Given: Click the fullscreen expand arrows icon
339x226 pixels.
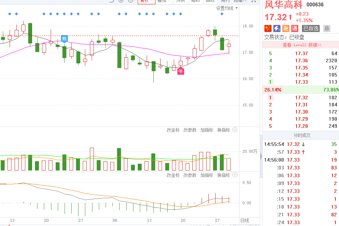Looking at the screenshot, I should pyautogui.click(x=253, y=1).
